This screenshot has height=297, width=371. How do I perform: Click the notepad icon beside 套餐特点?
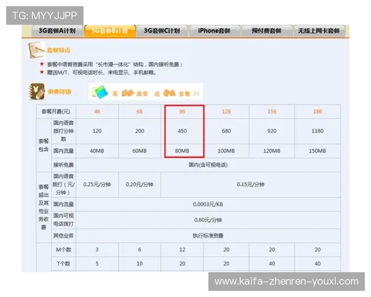pos(36,50)
